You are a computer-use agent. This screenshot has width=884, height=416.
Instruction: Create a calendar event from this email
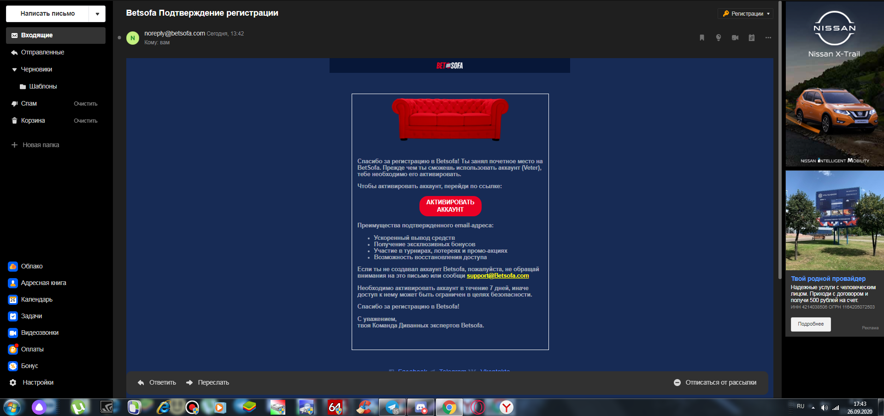(752, 38)
